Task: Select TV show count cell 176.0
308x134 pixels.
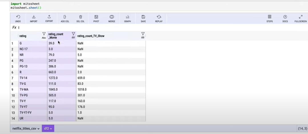Action: [111, 107]
